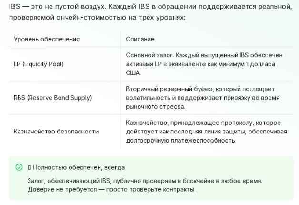Click the 'Залог, обеспечивающий IBS' sentence
This screenshot has width=299, height=205.
(145, 181)
